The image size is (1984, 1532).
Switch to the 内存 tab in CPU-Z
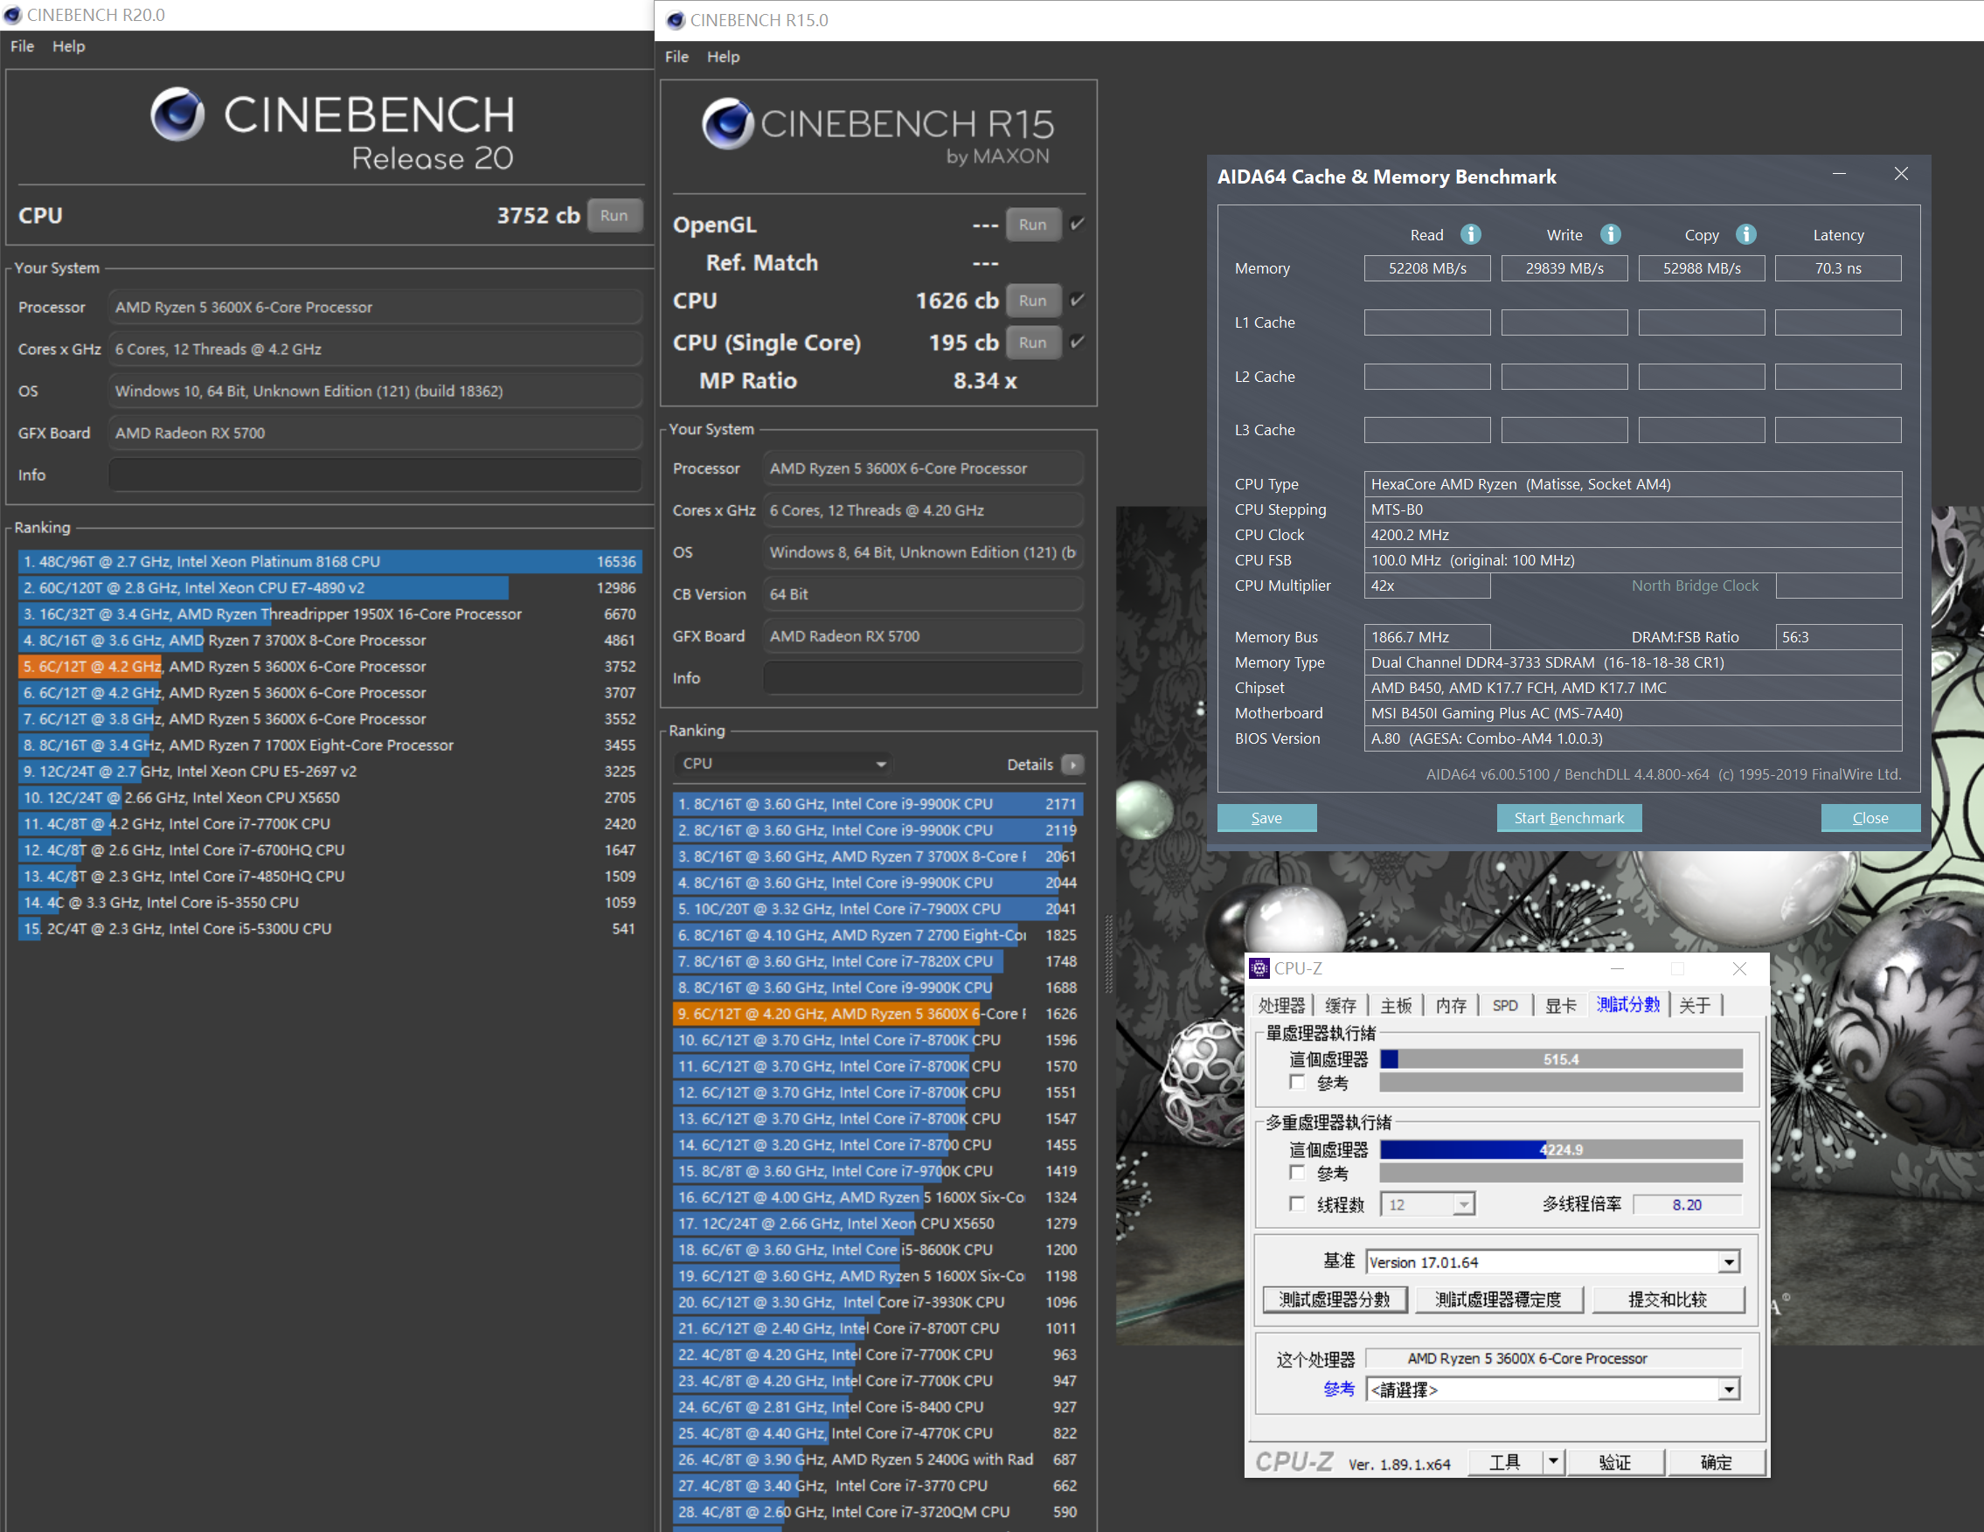(1451, 1005)
